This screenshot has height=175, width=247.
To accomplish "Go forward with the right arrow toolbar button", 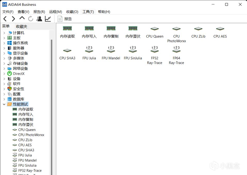I will [13, 19].
